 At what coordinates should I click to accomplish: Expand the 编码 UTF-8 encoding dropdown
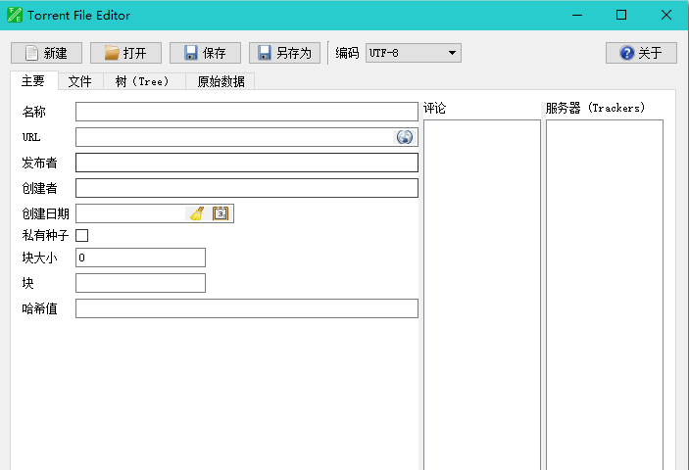[x=414, y=53]
